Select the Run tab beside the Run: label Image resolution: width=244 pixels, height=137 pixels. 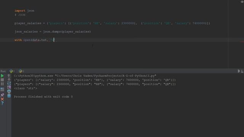pyautogui.click(x=12, y=71)
